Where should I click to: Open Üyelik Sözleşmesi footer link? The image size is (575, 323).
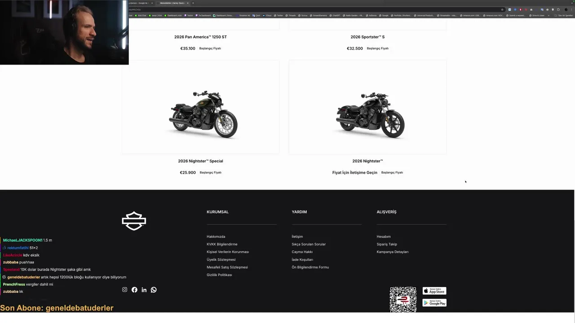tap(221, 260)
